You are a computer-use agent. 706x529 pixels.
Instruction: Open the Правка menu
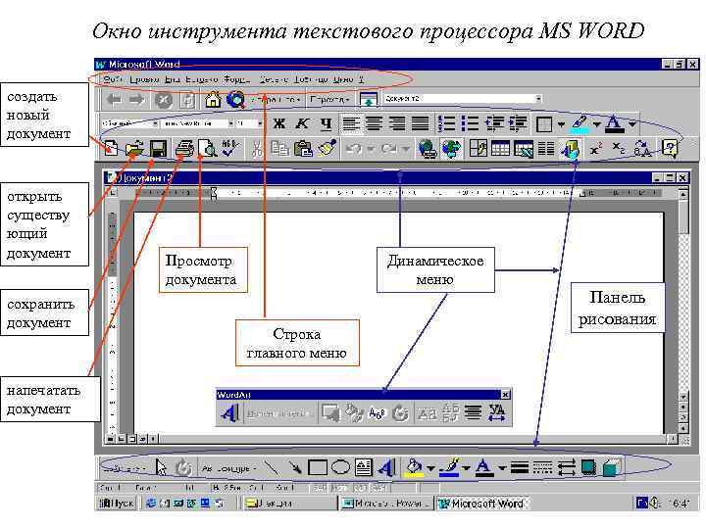pos(144,79)
